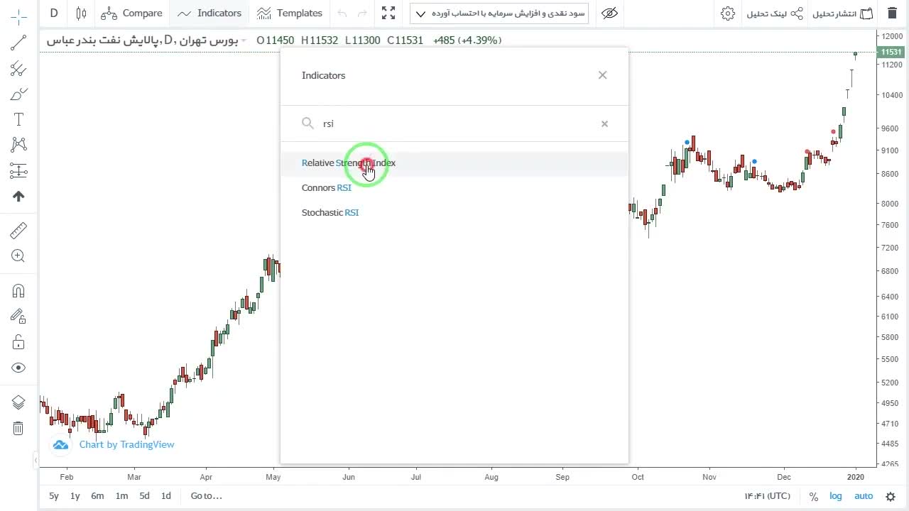Toggle lock all drawing tools
The image size is (909, 511).
[x=18, y=342]
